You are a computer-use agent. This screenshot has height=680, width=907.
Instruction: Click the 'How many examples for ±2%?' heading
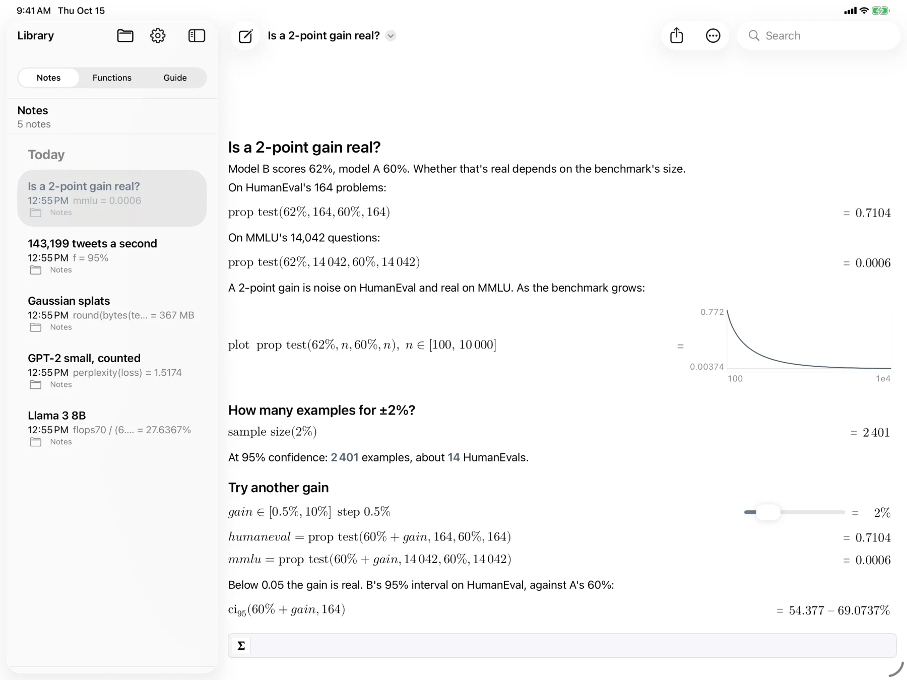[x=321, y=411]
